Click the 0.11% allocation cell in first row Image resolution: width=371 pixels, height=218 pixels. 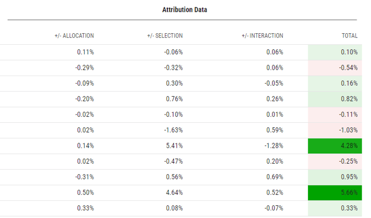[85, 52]
